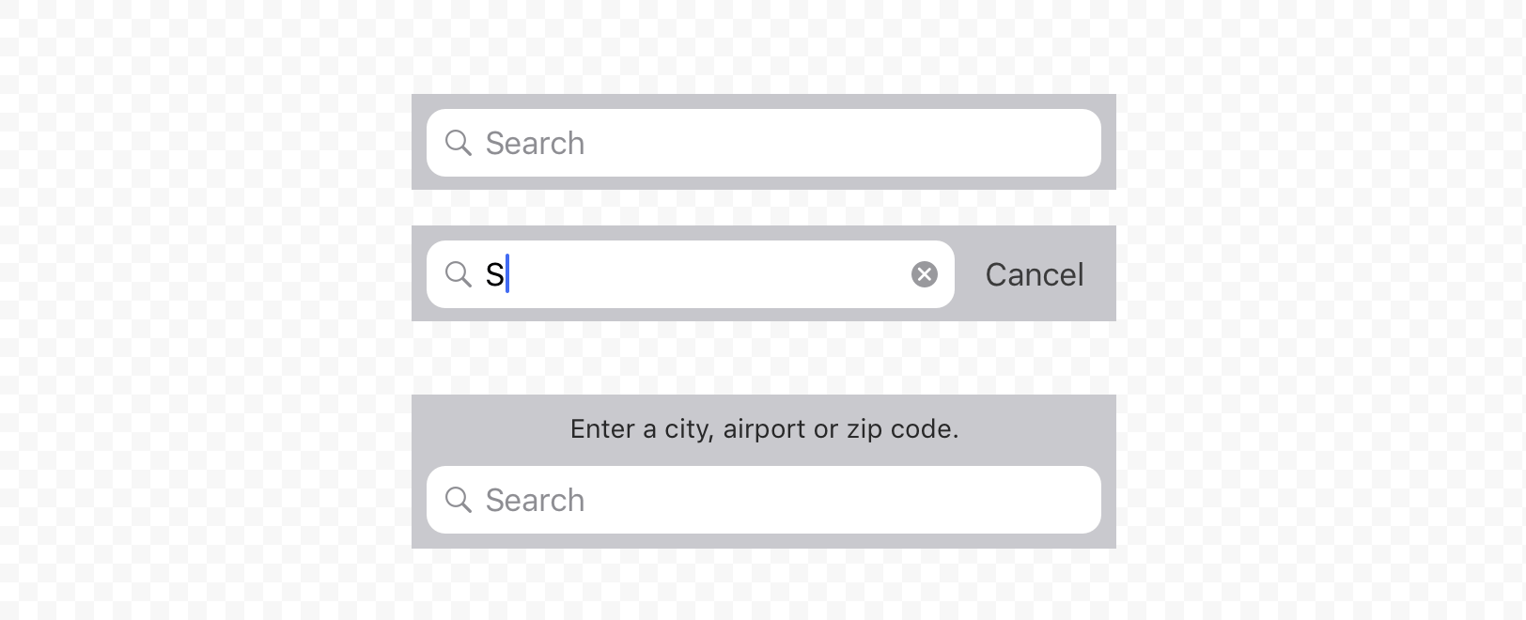The height and width of the screenshot is (620, 1526).
Task: Click the magnifying glass in the bottom Search bar
Action: (459, 500)
